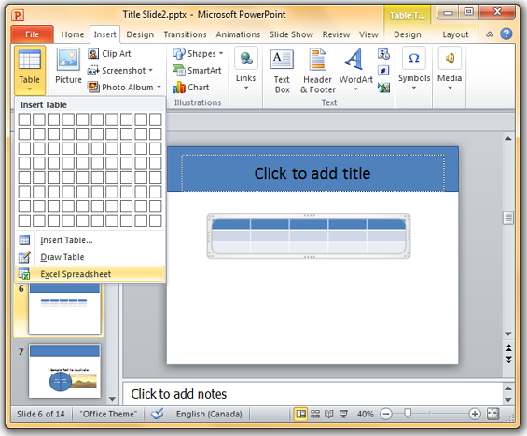Open the Table dropdown button
Image resolution: width=527 pixels, height=436 pixels.
click(x=30, y=71)
